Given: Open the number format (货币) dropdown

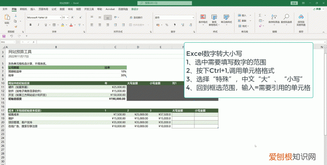Looking at the screenshot, I should [x=193, y=18].
